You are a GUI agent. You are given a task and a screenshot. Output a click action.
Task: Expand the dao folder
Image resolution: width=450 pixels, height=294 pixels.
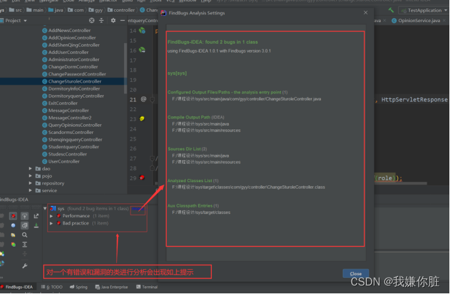30,168
